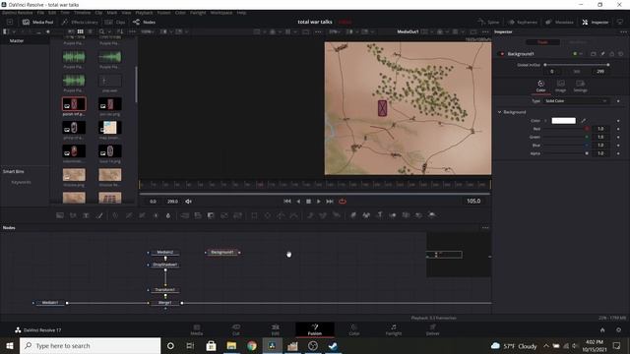Switch to the Fairlight page
The image size is (630, 354).
coord(394,329)
